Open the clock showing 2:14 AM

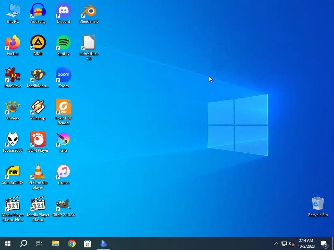306,243
